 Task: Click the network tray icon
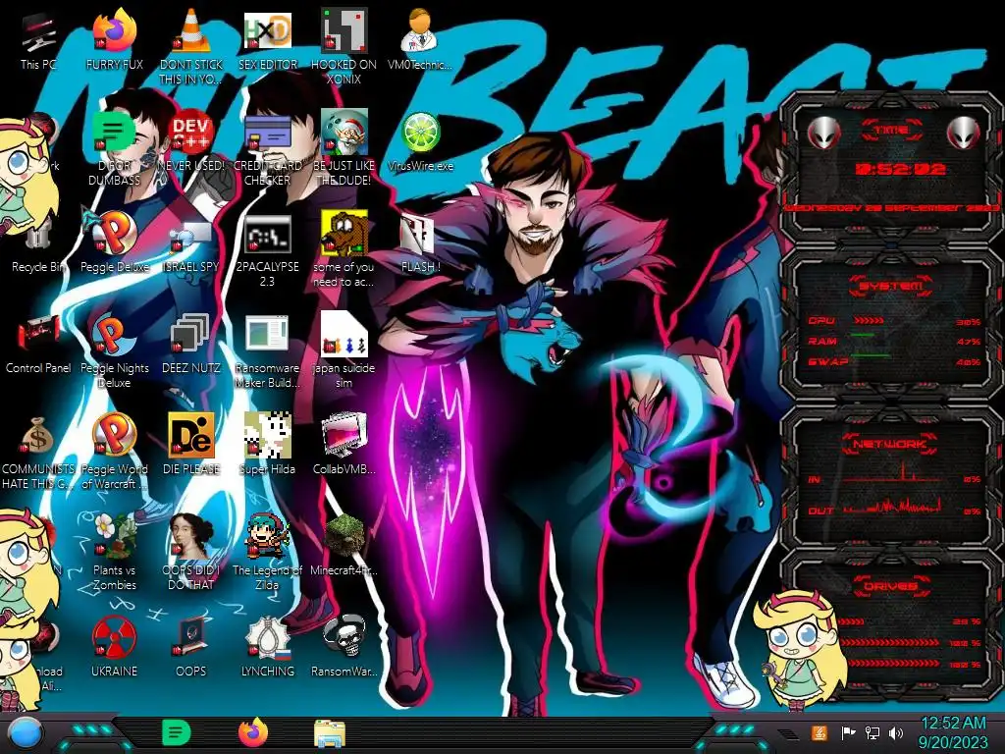click(872, 732)
